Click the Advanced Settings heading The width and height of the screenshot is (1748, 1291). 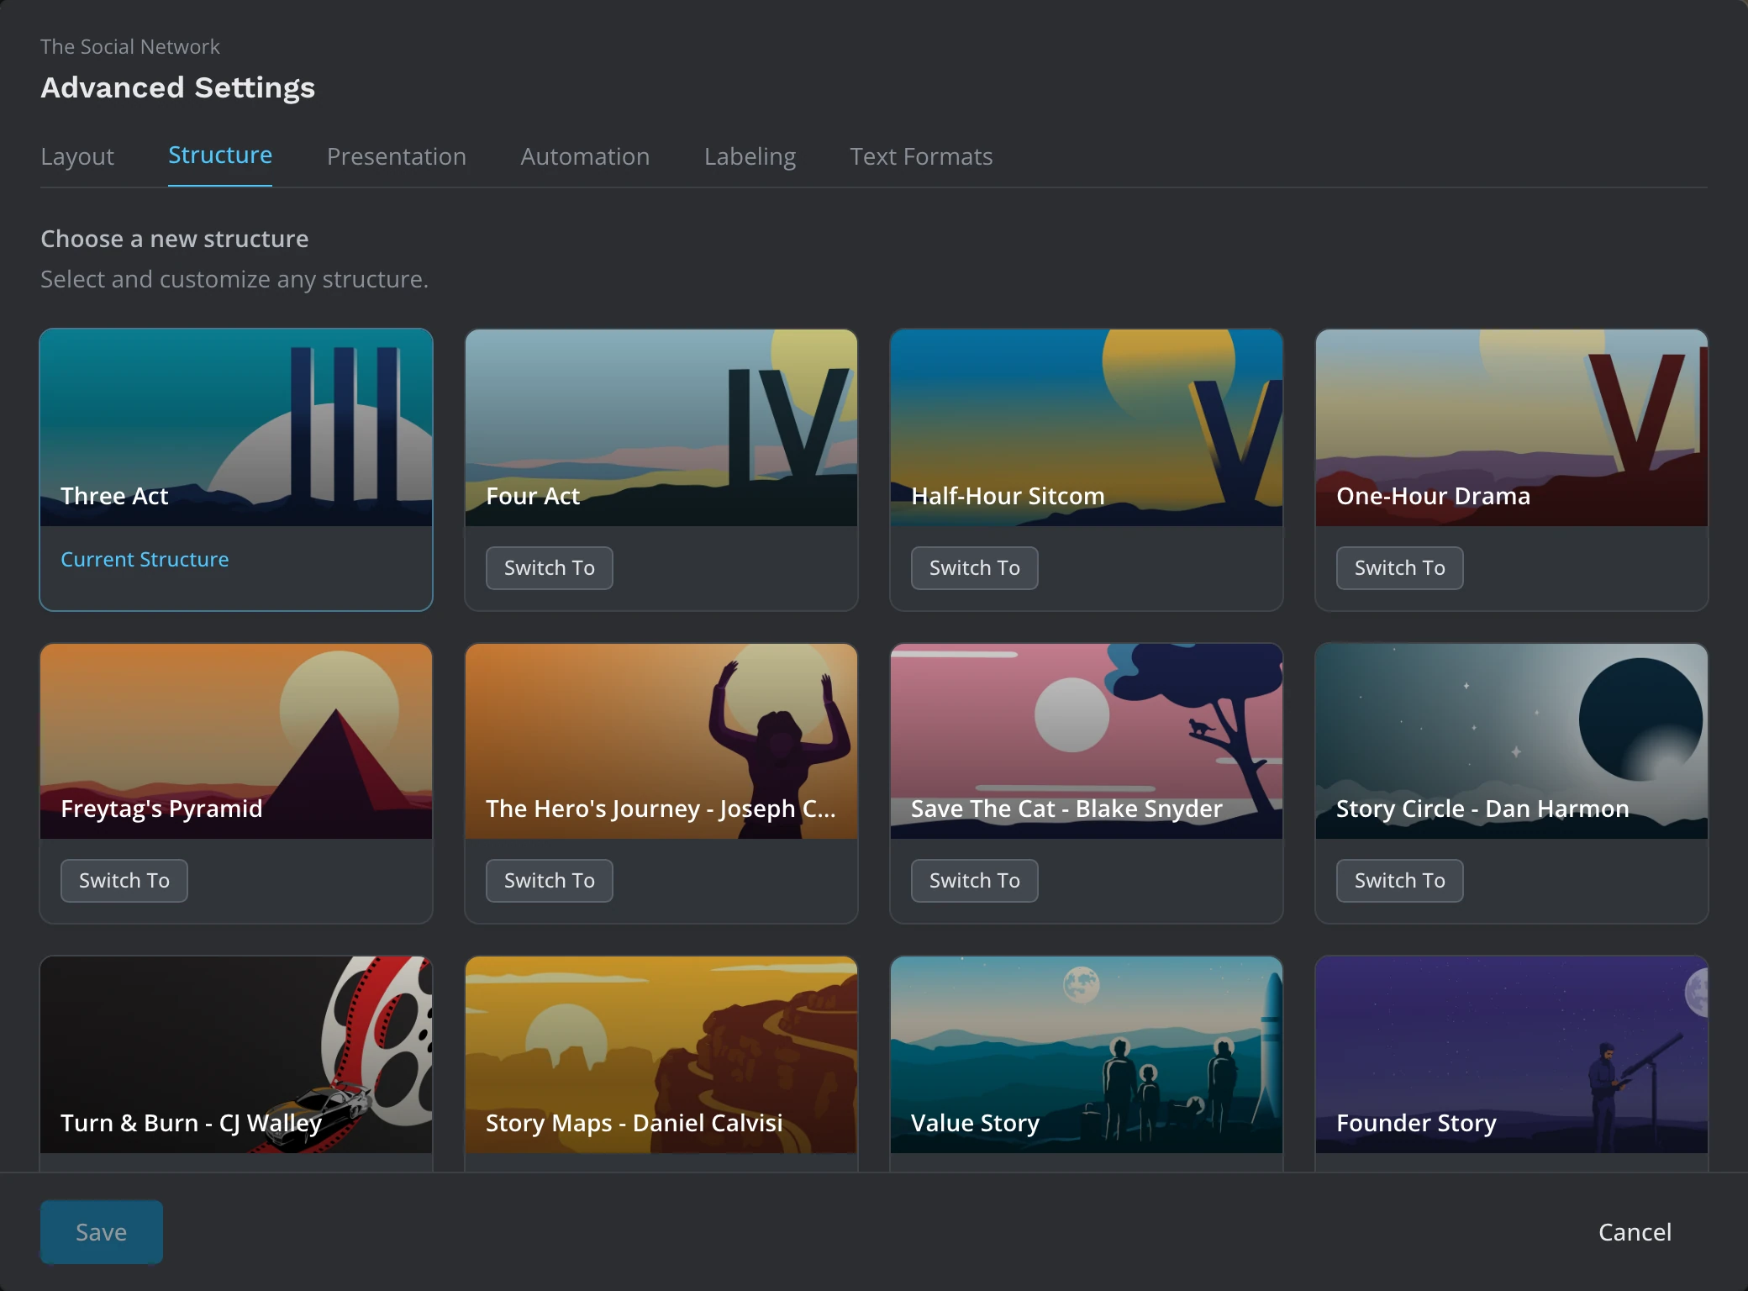coord(178,88)
